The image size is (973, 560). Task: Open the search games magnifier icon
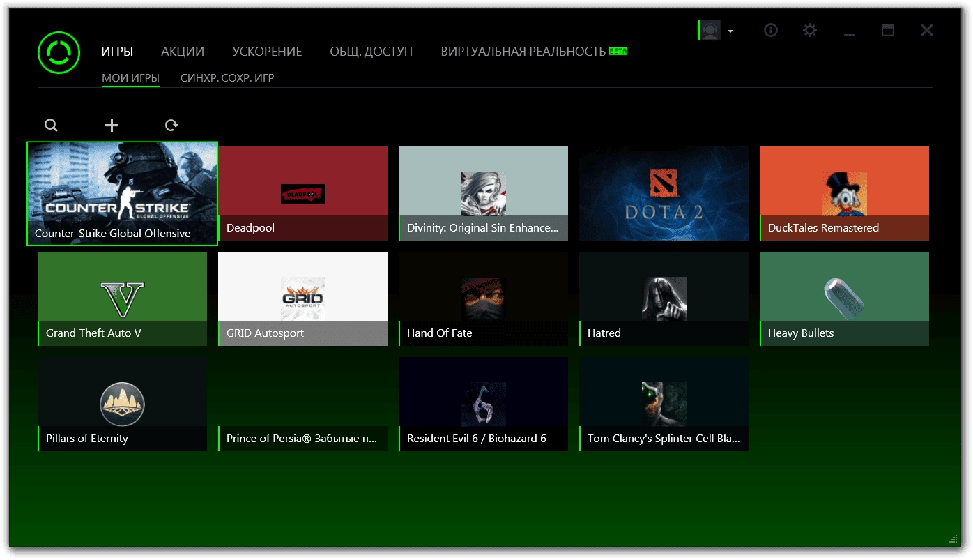51,125
